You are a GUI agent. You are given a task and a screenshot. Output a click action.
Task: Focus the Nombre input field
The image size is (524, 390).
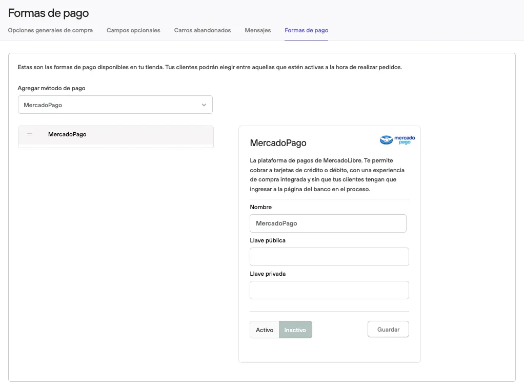328,223
